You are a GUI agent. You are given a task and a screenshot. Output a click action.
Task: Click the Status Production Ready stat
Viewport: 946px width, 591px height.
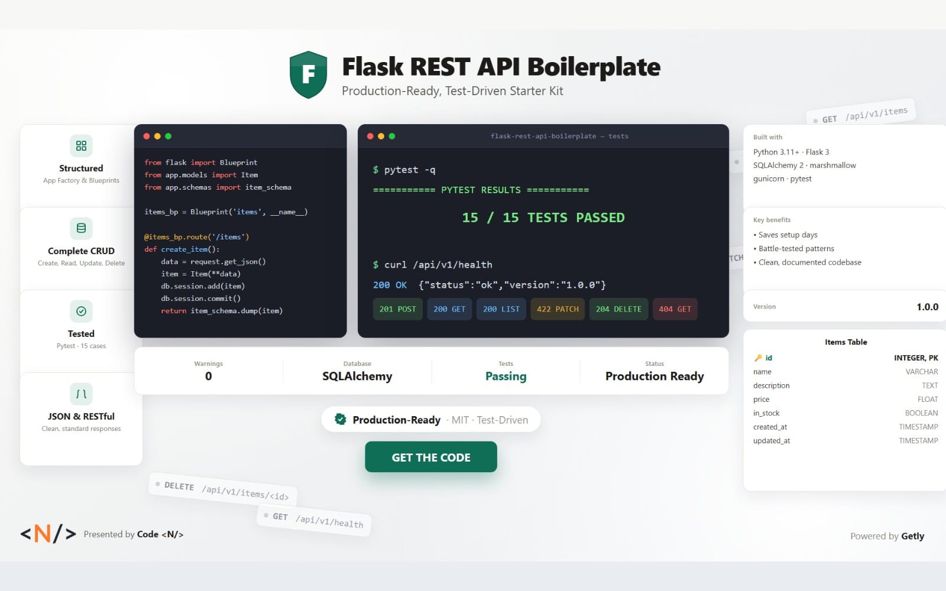655,371
